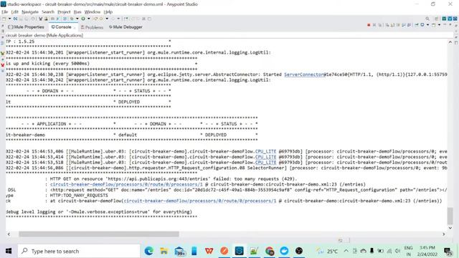Image resolution: width=459 pixels, height=258 pixels.
Task: Open the Search menu
Action: tap(48, 12)
